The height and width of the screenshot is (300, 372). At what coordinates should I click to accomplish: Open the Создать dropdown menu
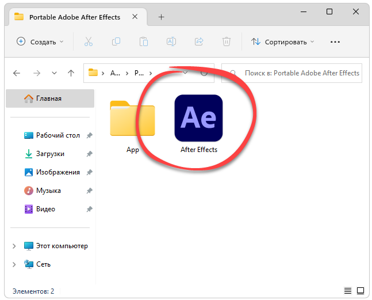(x=40, y=41)
